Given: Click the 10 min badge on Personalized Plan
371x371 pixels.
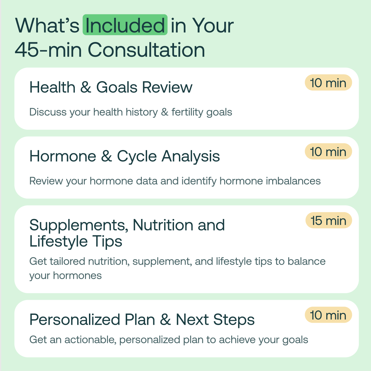Looking at the screenshot, I should coord(328,315).
